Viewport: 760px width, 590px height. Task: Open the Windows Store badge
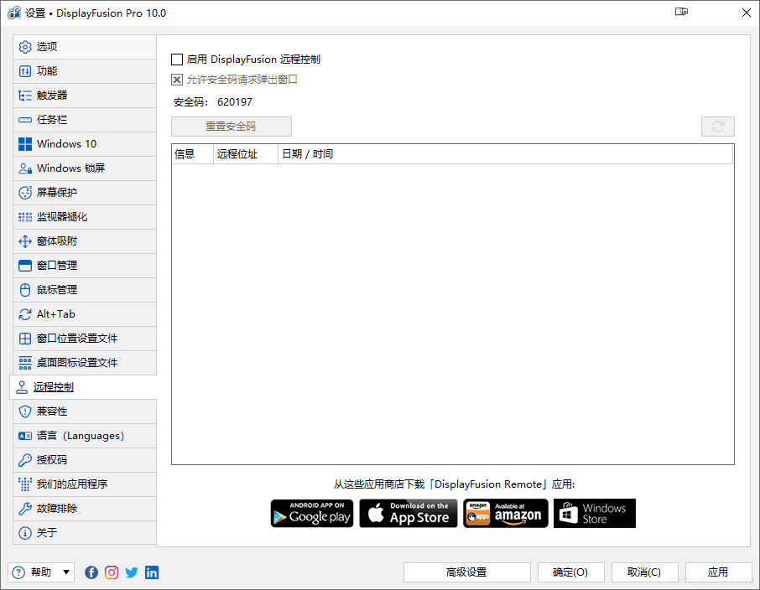tap(595, 514)
